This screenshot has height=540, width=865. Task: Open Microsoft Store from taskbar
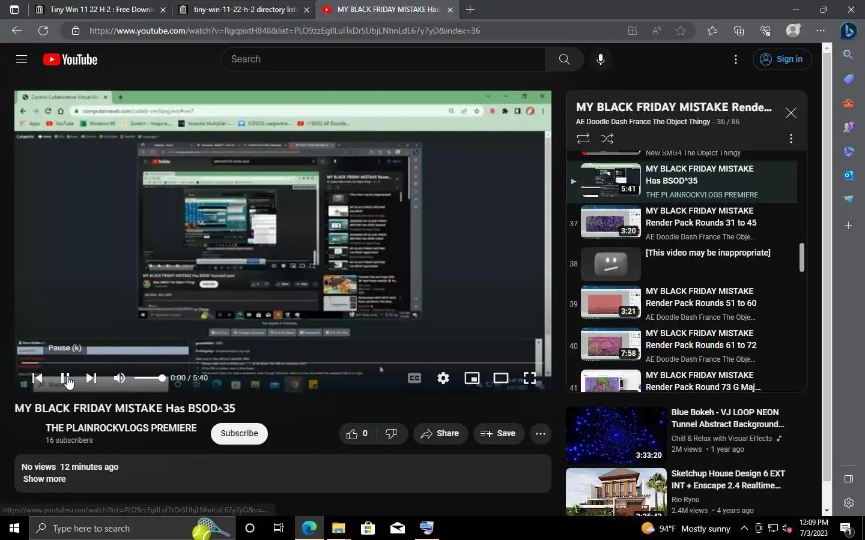pyautogui.click(x=368, y=528)
